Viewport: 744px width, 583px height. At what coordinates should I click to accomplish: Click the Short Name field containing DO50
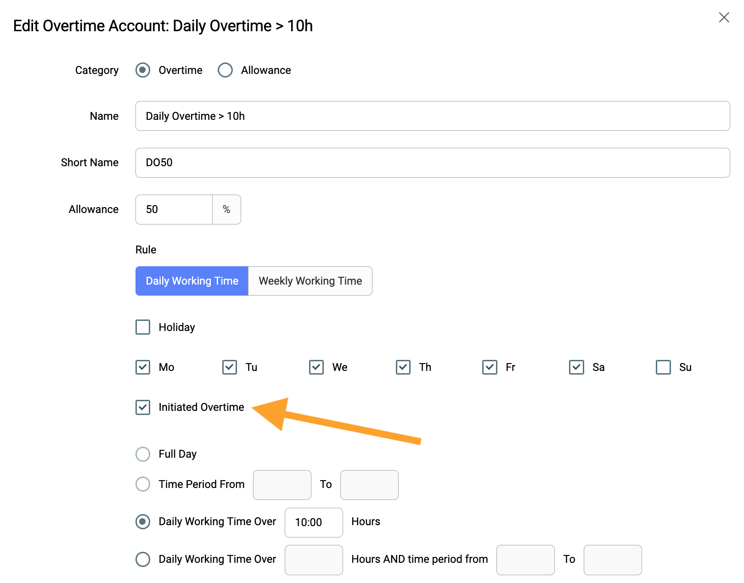click(433, 163)
